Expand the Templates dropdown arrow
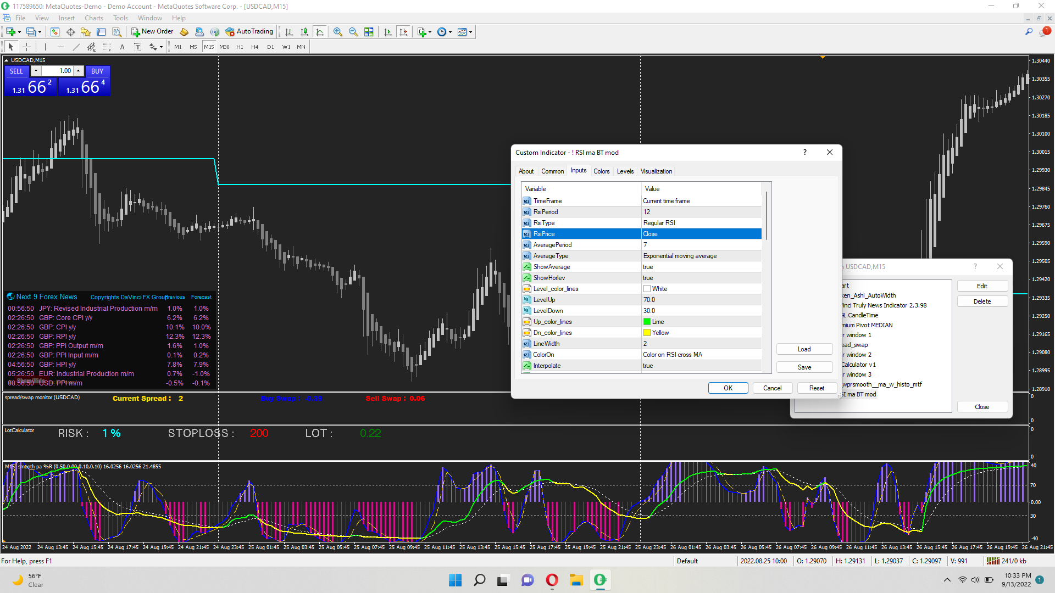1055x593 pixels. [x=471, y=32]
